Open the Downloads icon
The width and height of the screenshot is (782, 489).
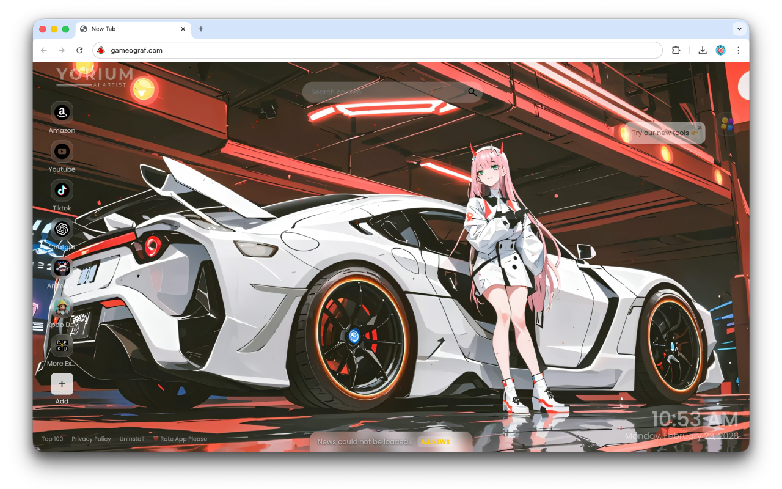[703, 50]
